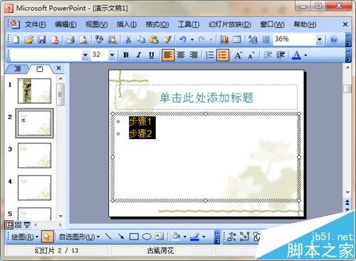Image resolution: width=356 pixels, height=261 pixels.
Task: Choose the Select Objects pointer tool
Action: pyautogui.click(x=47, y=237)
